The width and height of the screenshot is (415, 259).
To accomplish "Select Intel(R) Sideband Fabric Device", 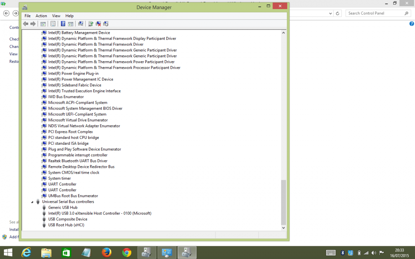I will click(75, 85).
